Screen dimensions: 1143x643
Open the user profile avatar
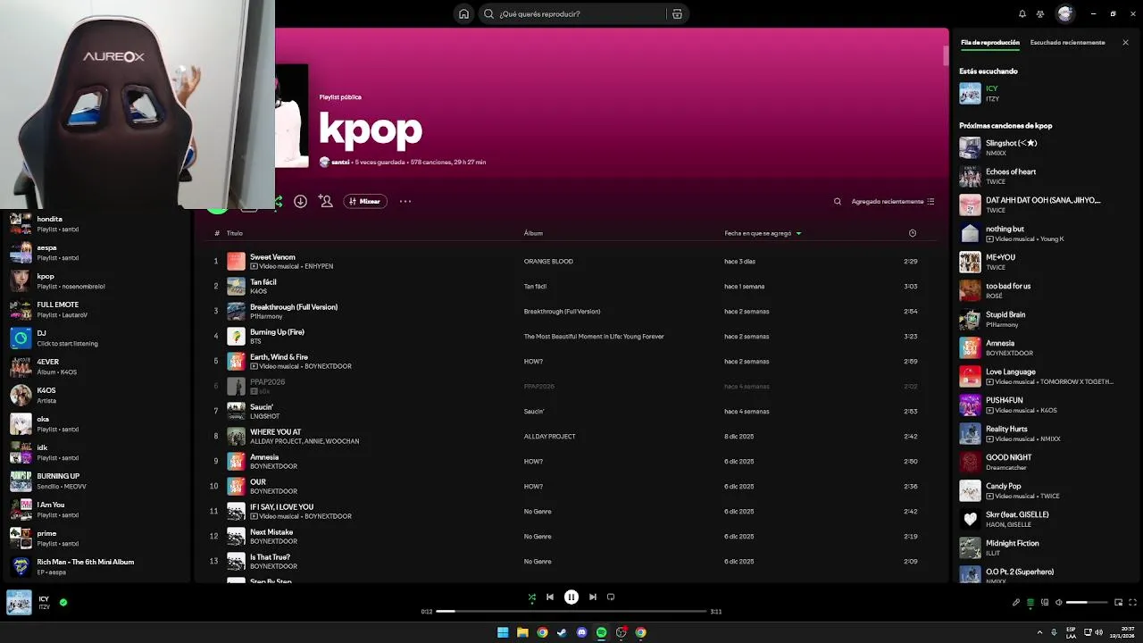pos(1064,13)
